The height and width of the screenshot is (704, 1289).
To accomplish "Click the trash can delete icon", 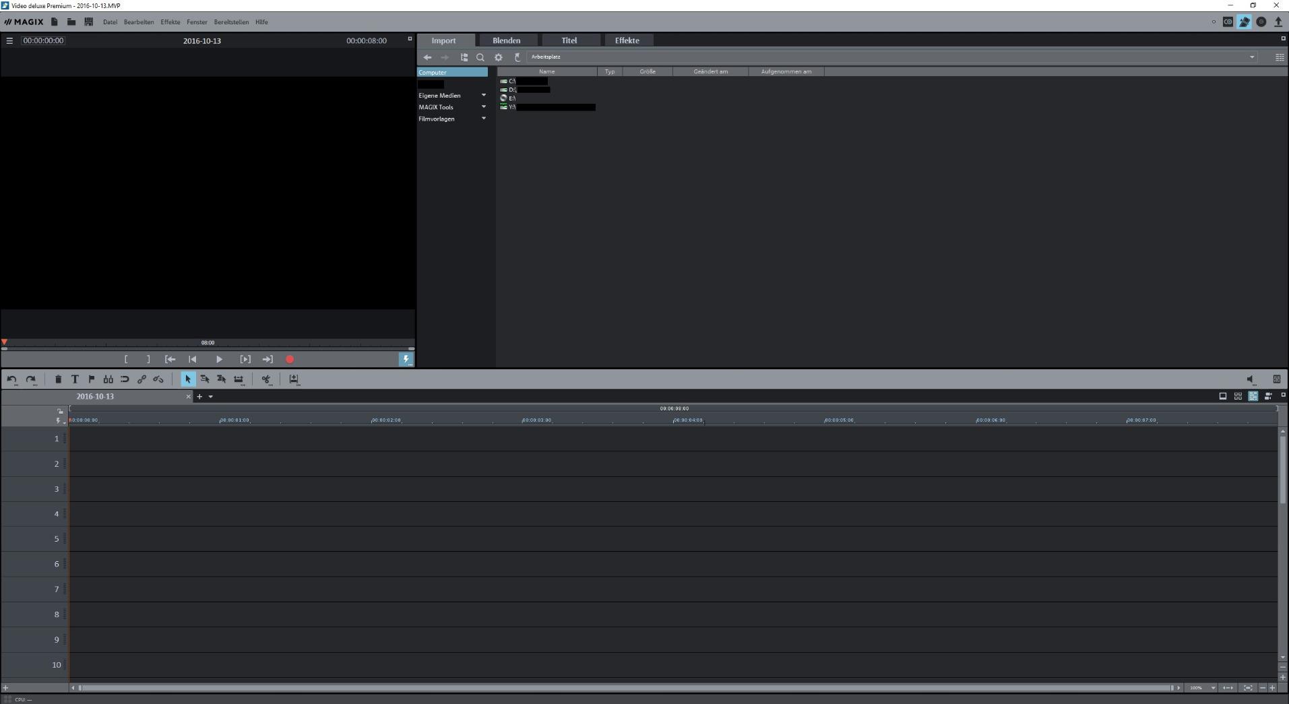I will click(x=58, y=379).
